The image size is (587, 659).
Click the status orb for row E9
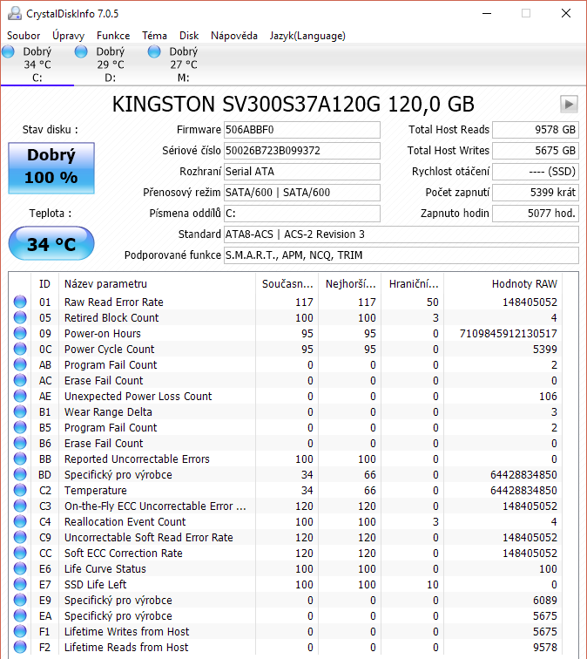pyautogui.click(x=20, y=600)
